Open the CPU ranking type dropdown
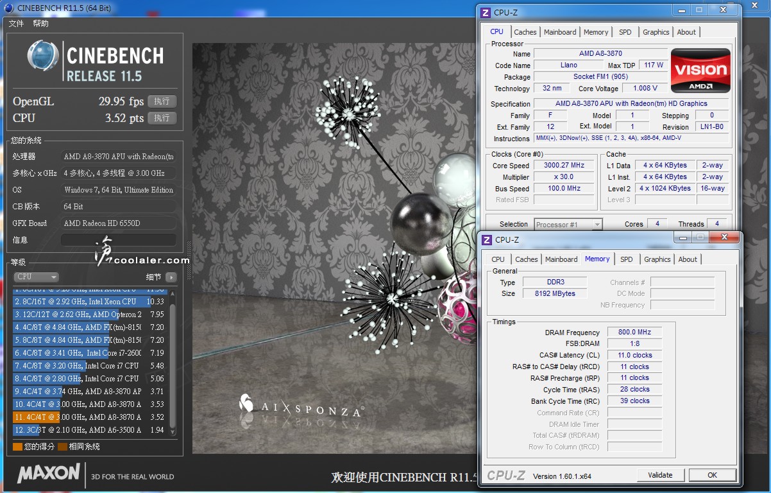 [x=36, y=277]
